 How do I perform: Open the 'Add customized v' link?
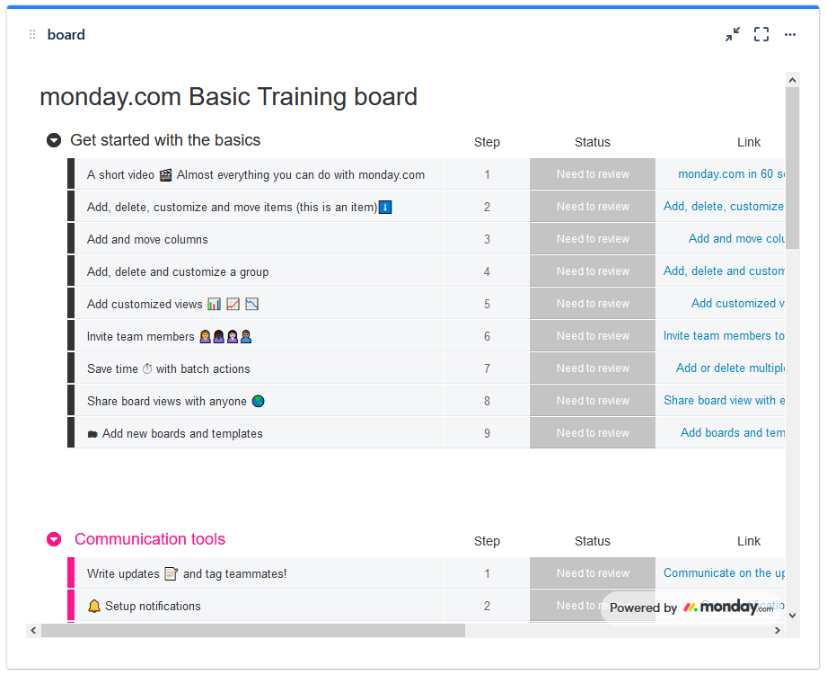(738, 304)
